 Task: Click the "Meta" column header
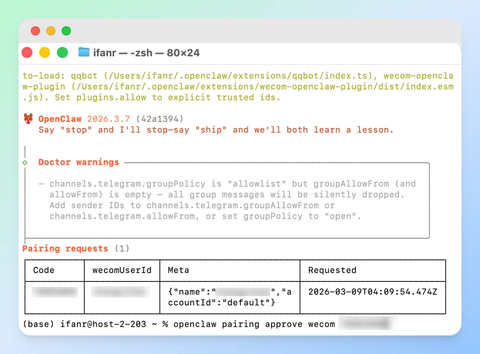[x=178, y=270]
